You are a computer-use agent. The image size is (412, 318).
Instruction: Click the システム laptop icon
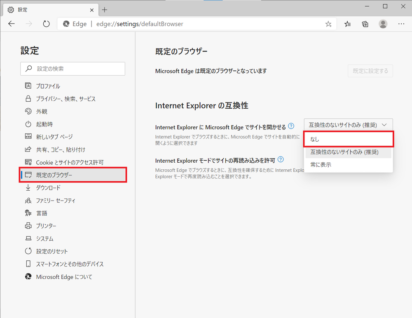click(x=28, y=238)
